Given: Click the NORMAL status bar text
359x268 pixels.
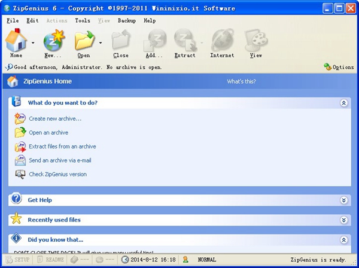Looking at the screenshot, I should pyautogui.click(x=207, y=260).
